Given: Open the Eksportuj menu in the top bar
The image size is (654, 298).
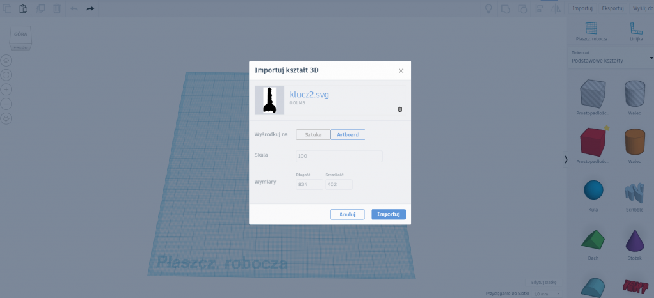Looking at the screenshot, I should [x=612, y=8].
